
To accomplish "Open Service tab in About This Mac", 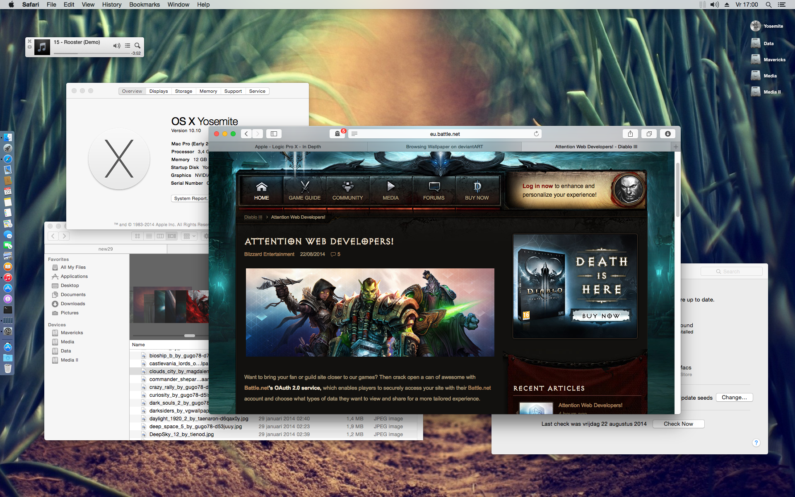I will [x=257, y=91].
